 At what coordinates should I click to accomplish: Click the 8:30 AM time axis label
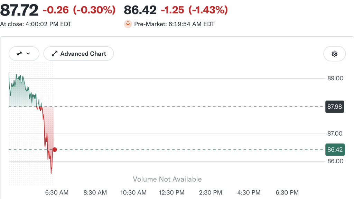point(95,193)
